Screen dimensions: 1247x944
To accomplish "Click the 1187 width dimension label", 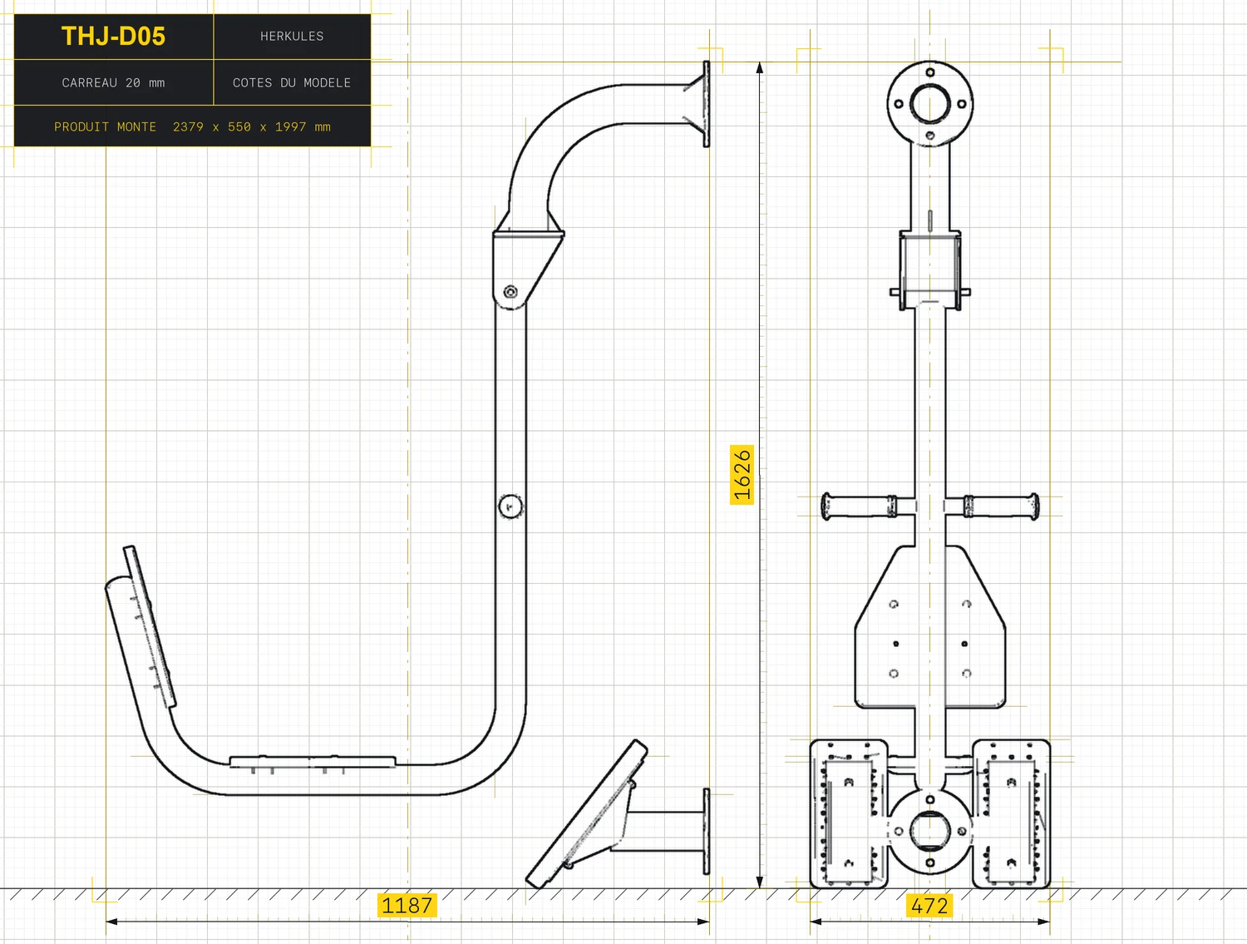I will (x=407, y=905).
